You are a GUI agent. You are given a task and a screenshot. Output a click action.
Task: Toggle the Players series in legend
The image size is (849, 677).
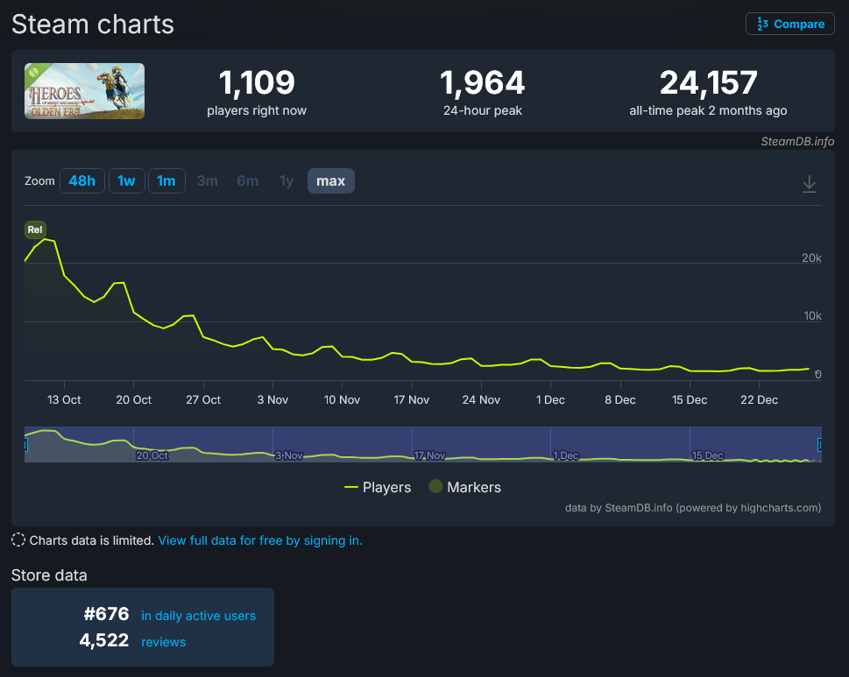(x=378, y=487)
